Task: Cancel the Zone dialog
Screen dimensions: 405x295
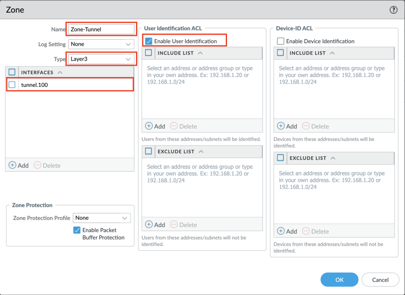Action: pos(380,280)
